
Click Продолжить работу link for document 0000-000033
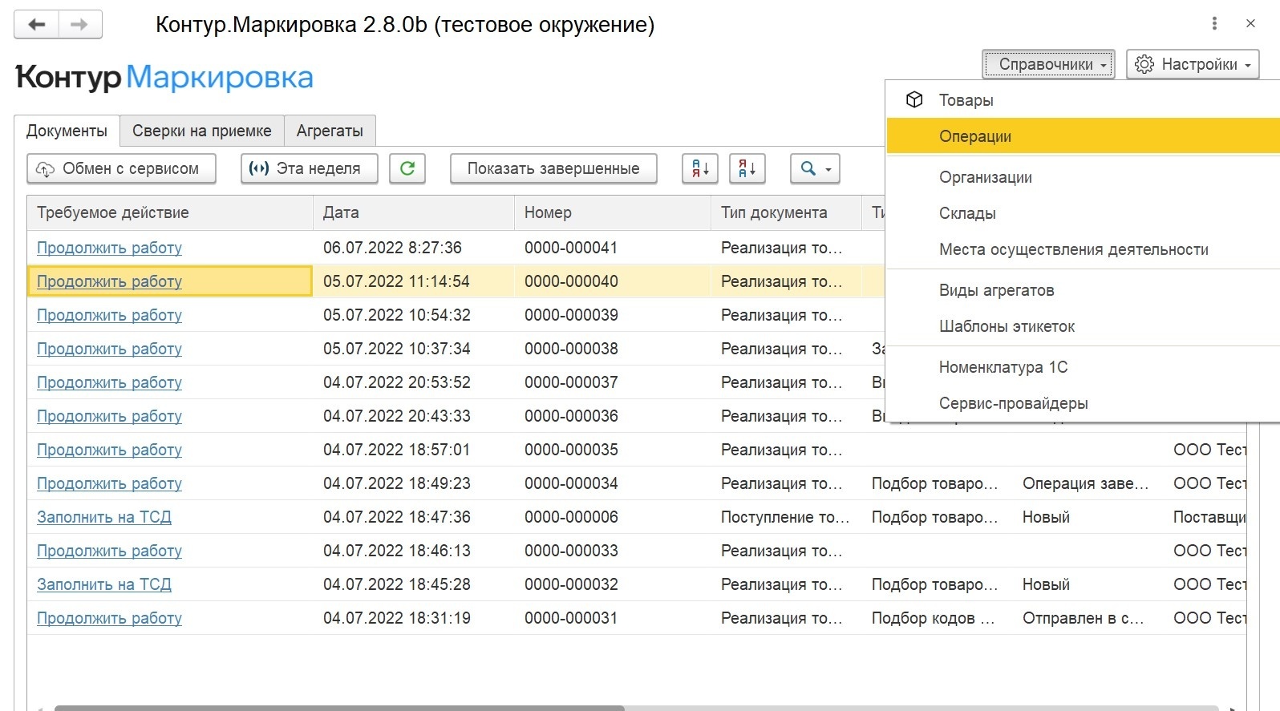pyautogui.click(x=109, y=551)
